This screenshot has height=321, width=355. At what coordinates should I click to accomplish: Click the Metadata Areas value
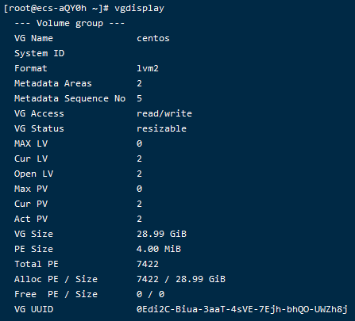pos(139,83)
